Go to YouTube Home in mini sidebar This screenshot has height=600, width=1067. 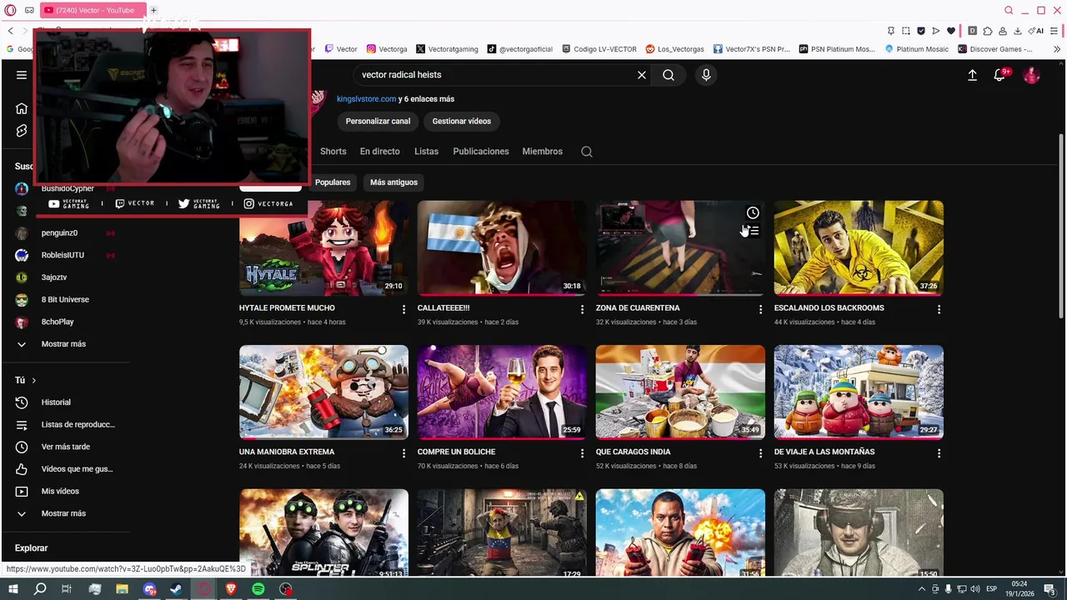[22, 108]
